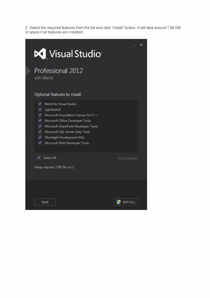
Task: Close the Visual Studio installer window
Action: [x=141, y=45]
